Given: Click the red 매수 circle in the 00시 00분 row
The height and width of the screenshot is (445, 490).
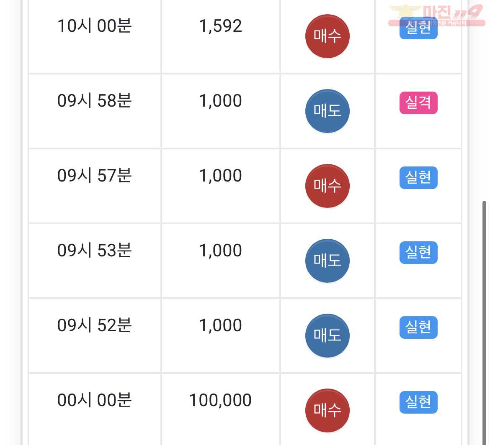Looking at the screenshot, I should coord(327,410).
